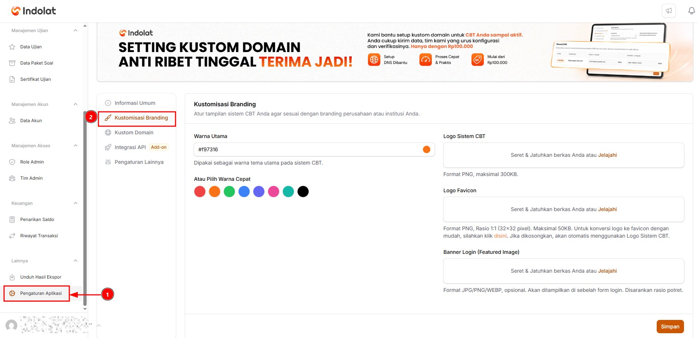Click the Data Paket Soal archive icon
Screen dimensions: 698x338
(12, 63)
